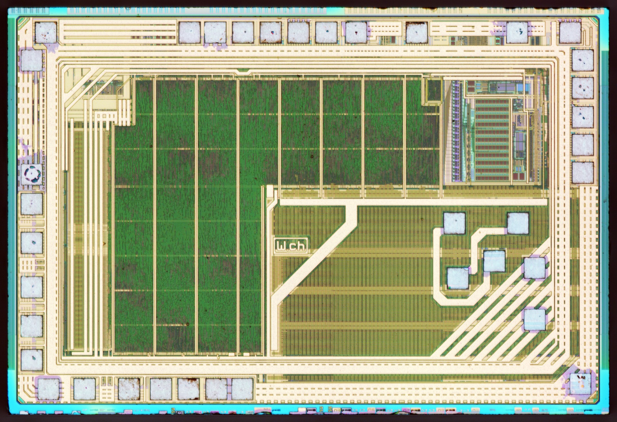Click the bond pad with the ring-shaped probe mark
This screenshot has height=422, width=617.
[x=31, y=174]
